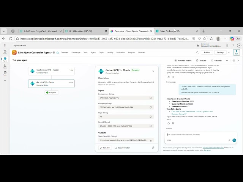
Task: Click the Evaluate button
Action: click(201, 61)
